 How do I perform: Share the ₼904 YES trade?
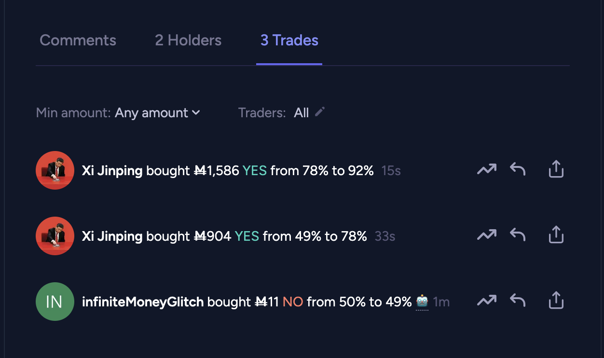click(x=556, y=235)
